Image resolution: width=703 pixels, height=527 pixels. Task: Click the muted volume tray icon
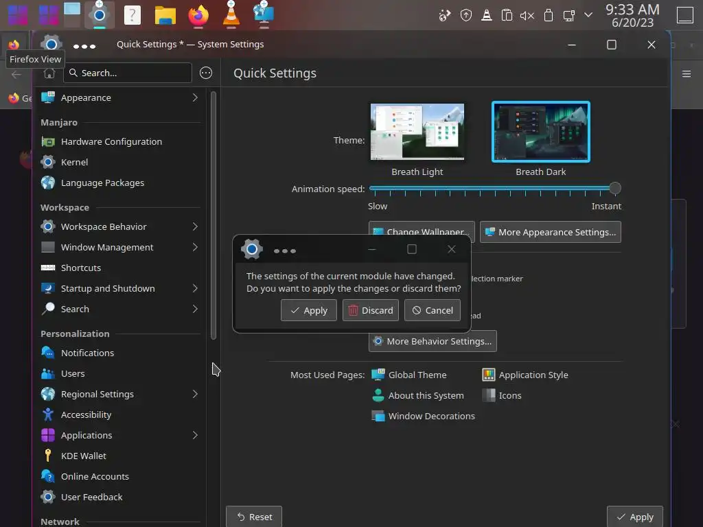point(527,16)
